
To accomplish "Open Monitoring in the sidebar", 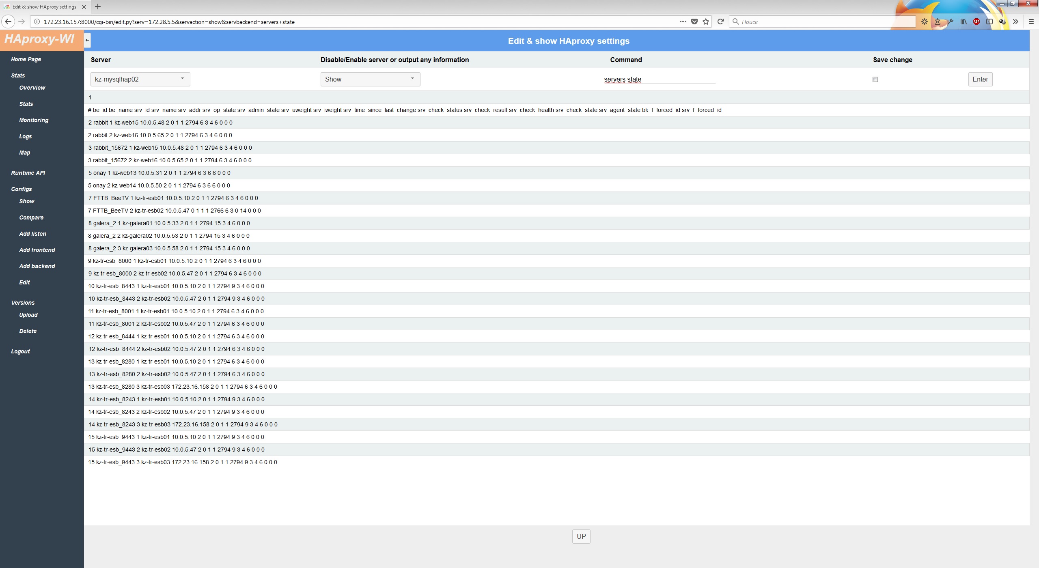I will point(34,120).
